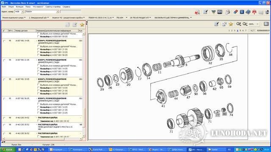Open the zoom percentage dropdown
271x152 pixels.
pyautogui.click(x=257, y=24)
